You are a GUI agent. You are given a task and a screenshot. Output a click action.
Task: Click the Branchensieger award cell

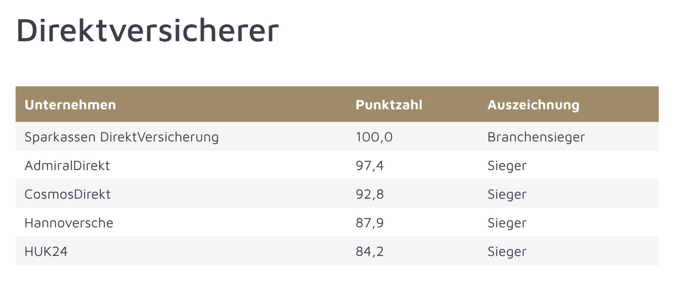pos(536,137)
